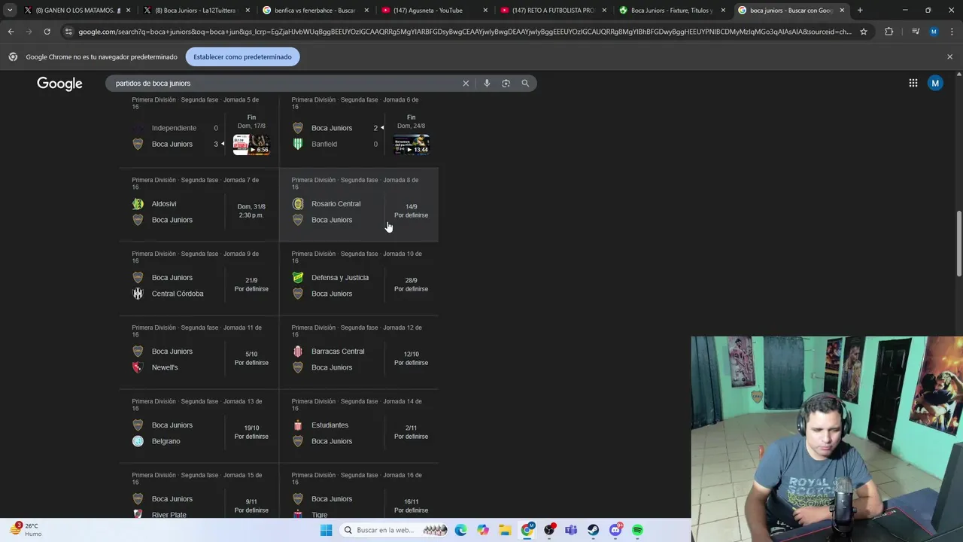This screenshot has height=542, width=963.
Task: Open the Google account avatar M
Action: point(935,84)
